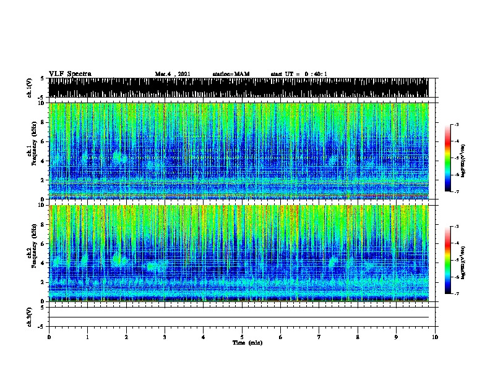Click the "5" tick on ch.3(V) axis

click(x=42, y=308)
